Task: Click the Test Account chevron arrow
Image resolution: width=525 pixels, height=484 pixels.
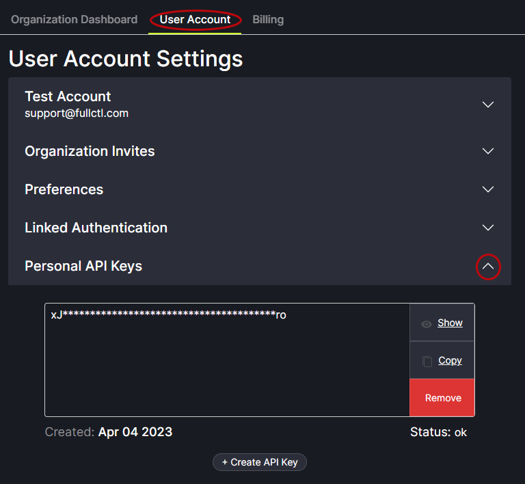Action: pos(488,105)
